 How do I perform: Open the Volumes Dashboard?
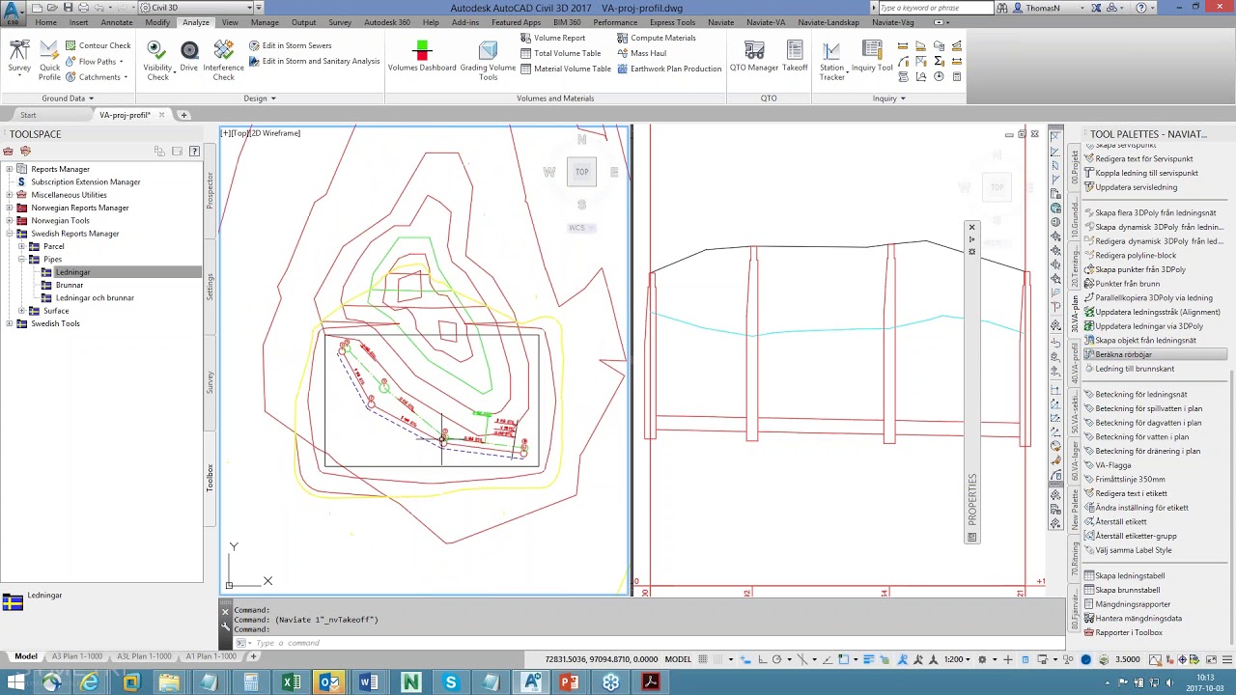(x=422, y=56)
